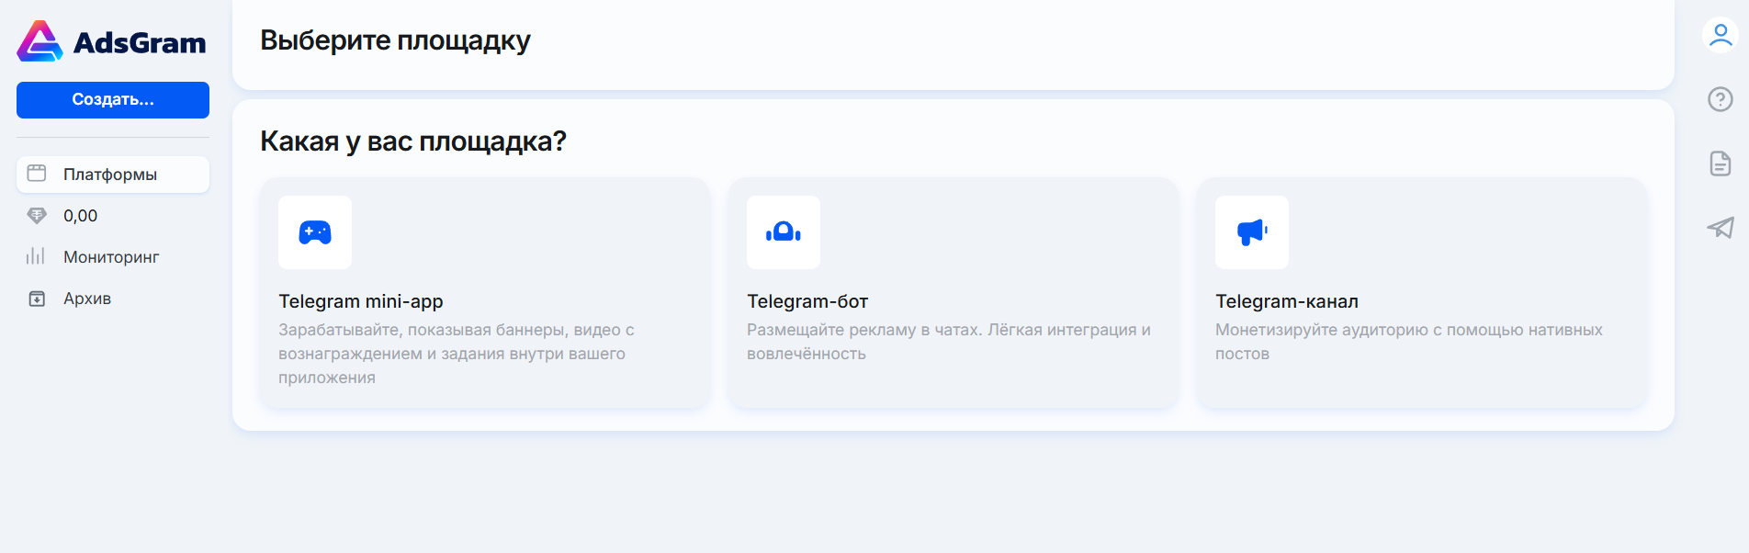Select the Telegram-канал title
The image size is (1749, 553).
click(1287, 301)
